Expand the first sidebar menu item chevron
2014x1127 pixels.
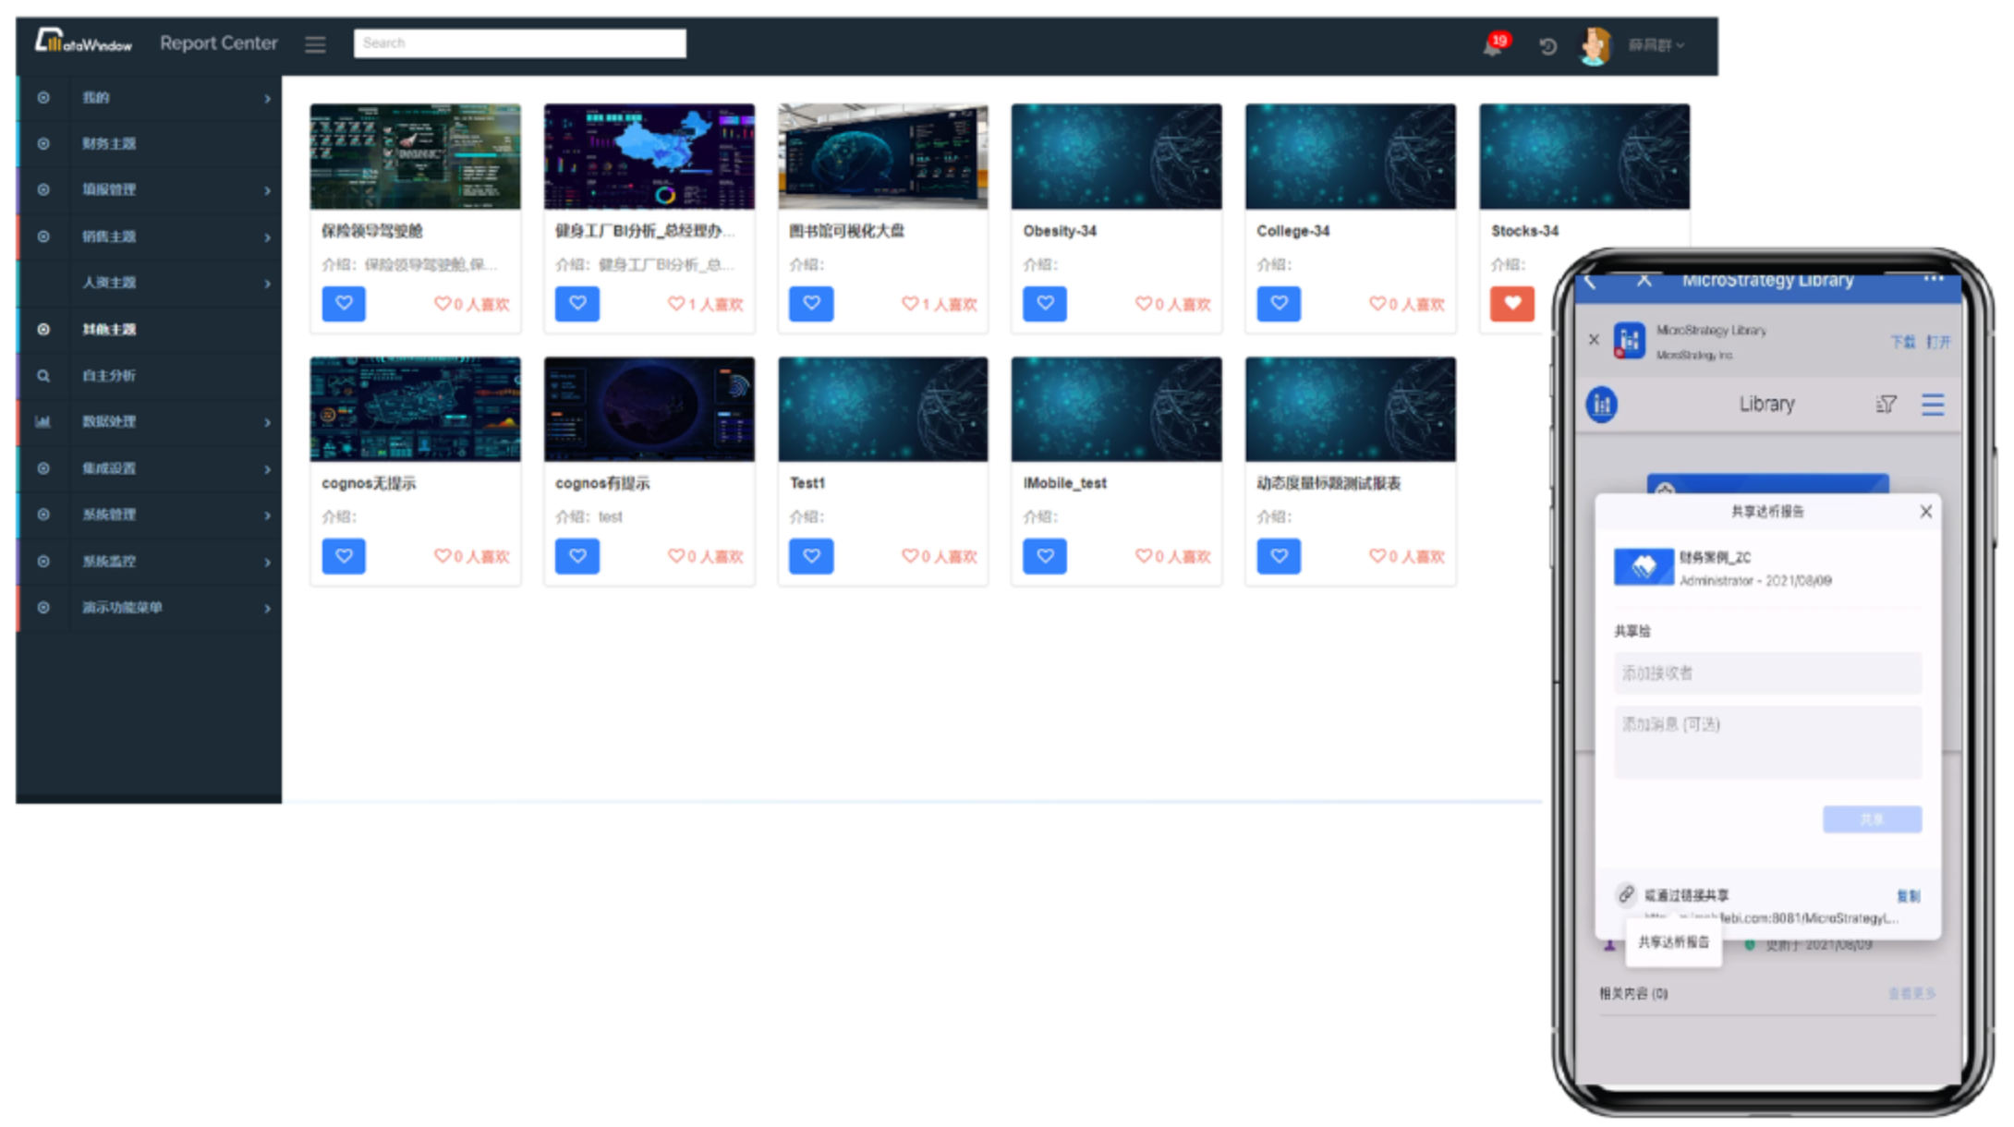(x=267, y=98)
